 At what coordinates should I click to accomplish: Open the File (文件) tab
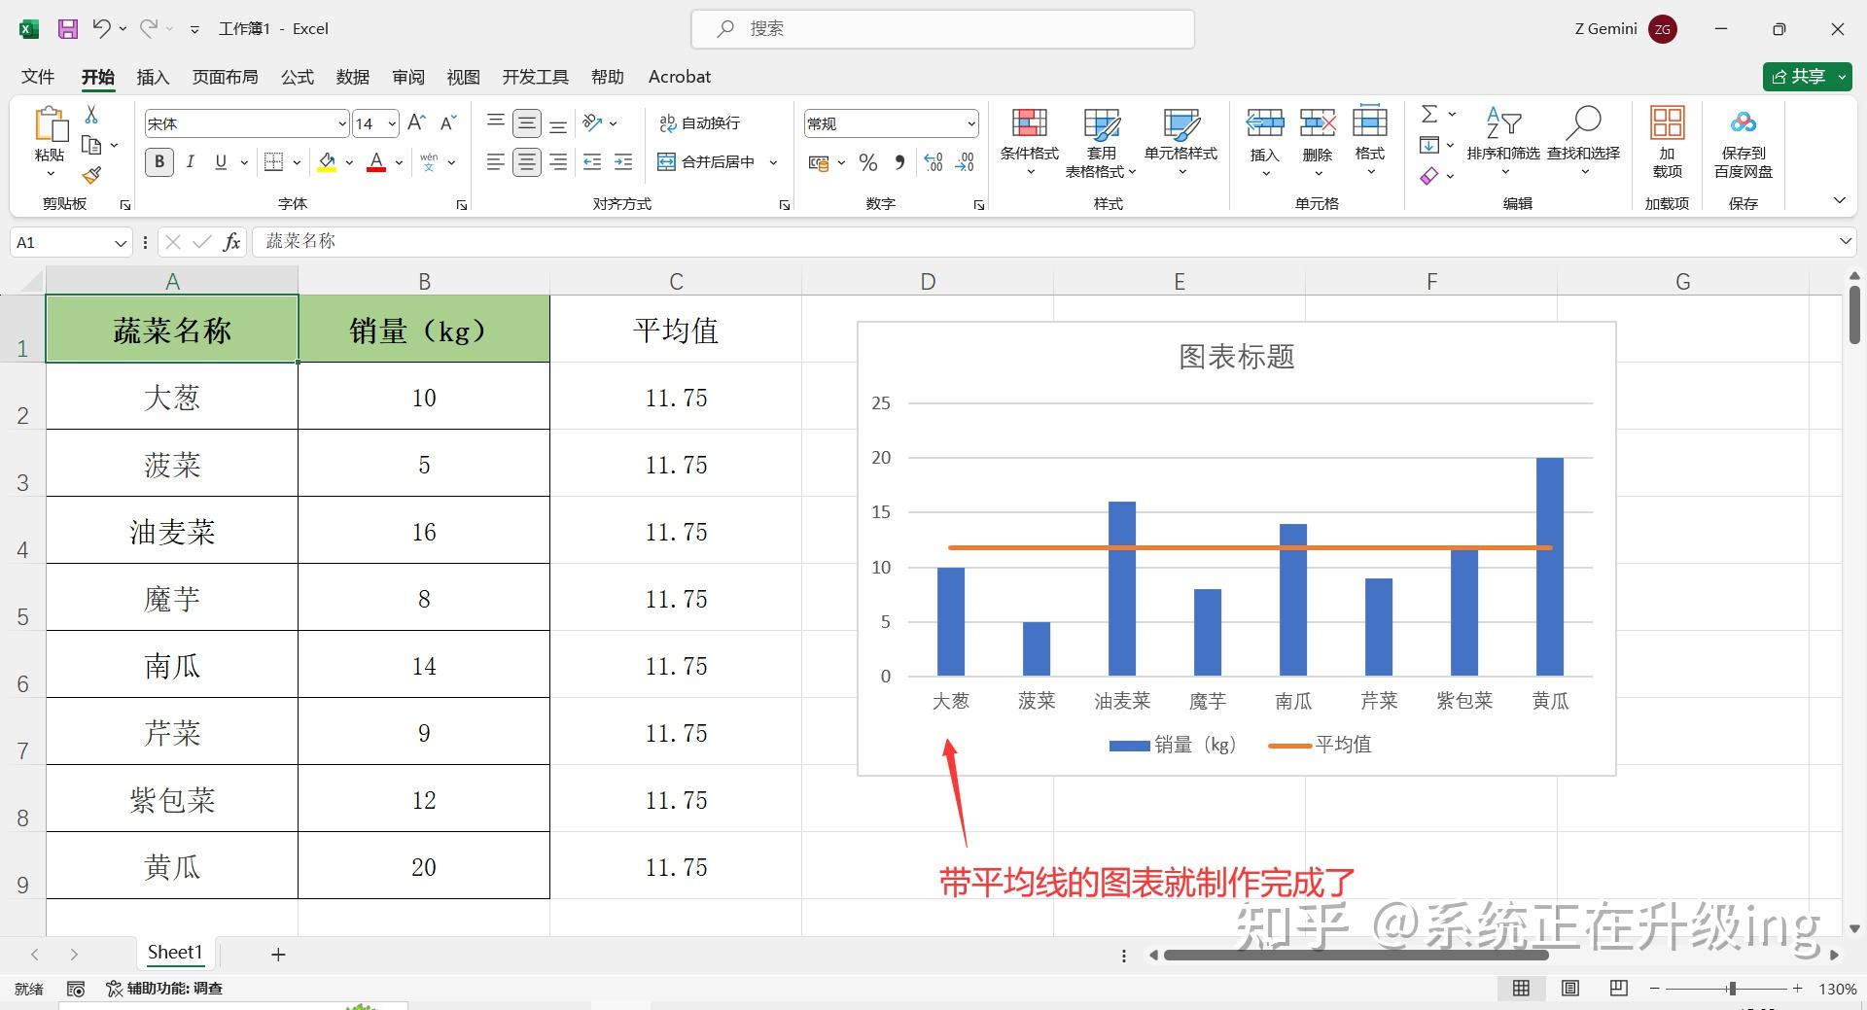38,77
